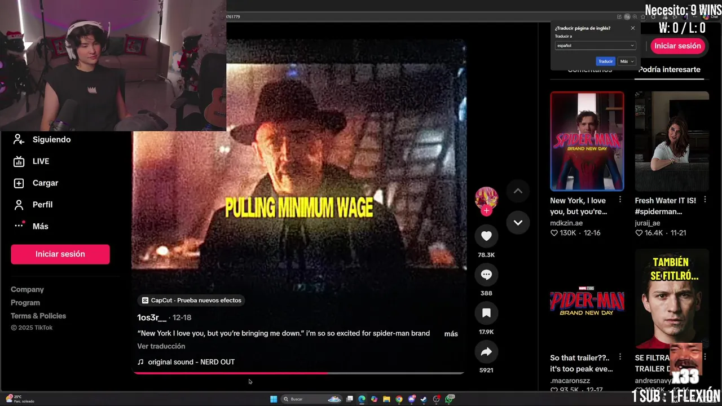
Task: Bookmark the video with save icon
Action: (486, 313)
